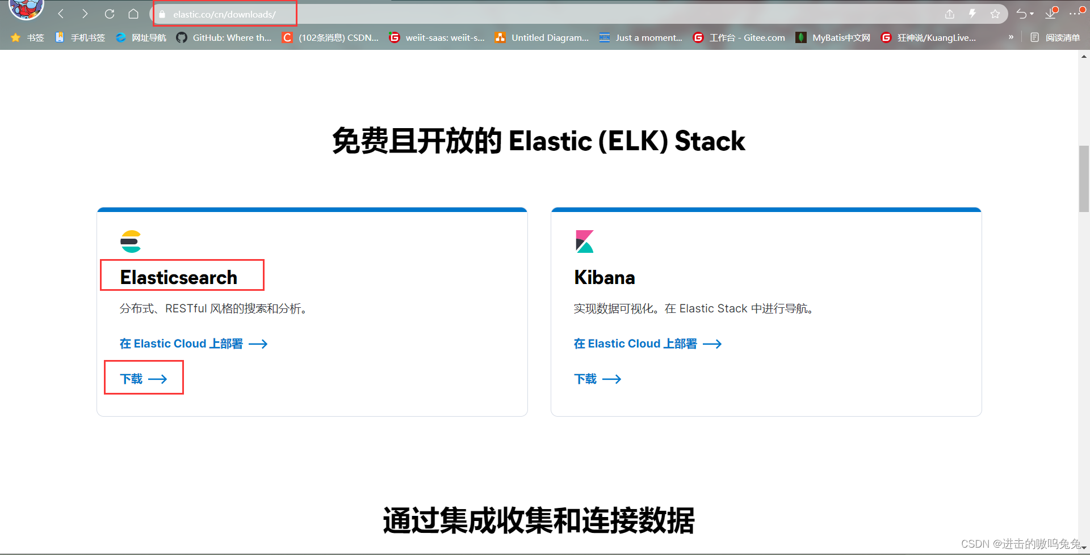Click the Kibana card title
Screen dimensions: 1090x555
(604, 277)
